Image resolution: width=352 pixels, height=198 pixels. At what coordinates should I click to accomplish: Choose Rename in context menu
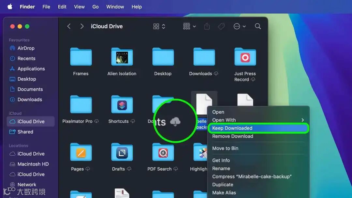pyautogui.click(x=258, y=168)
